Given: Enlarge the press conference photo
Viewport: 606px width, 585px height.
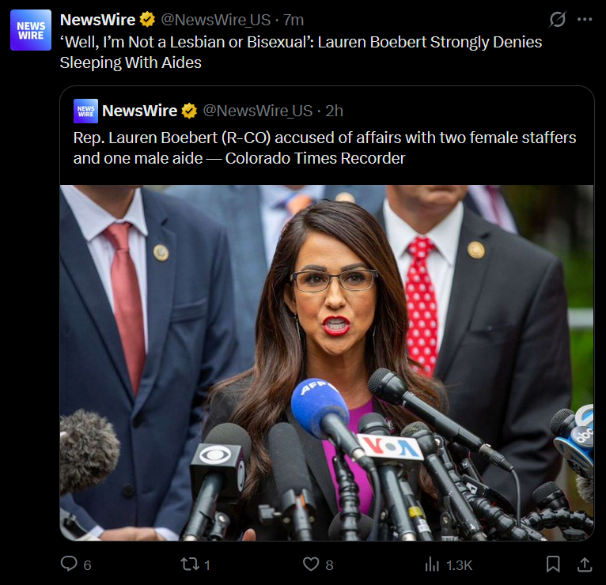Looking at the screenshot, I should click(x=327, y=363).
